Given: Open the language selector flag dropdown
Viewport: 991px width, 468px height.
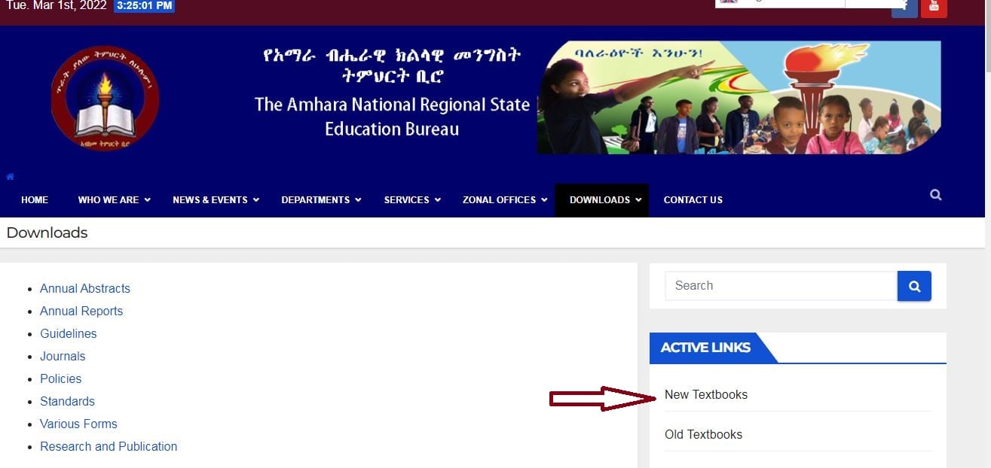Looking at the screenshot, I should tap(780, 3).
